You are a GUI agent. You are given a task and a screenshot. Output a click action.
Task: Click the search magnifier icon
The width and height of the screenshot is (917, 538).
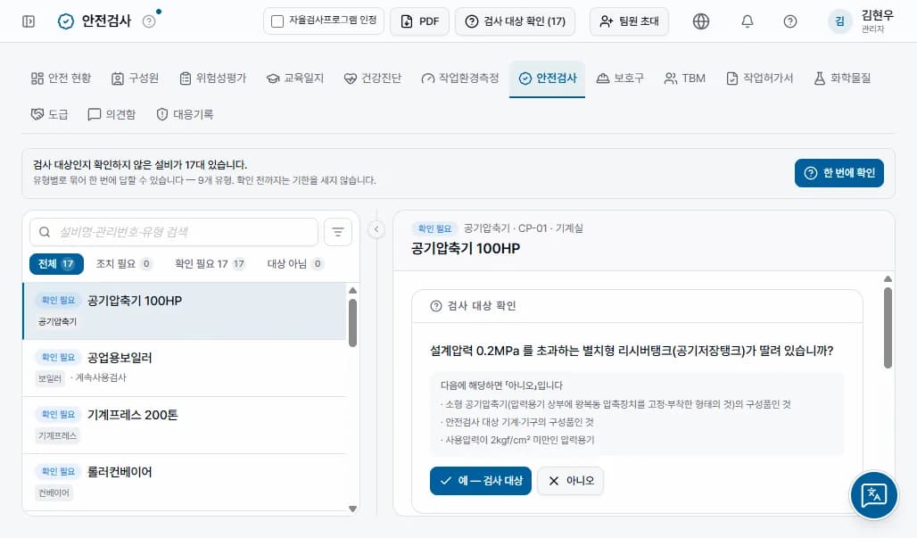(45, 232)
